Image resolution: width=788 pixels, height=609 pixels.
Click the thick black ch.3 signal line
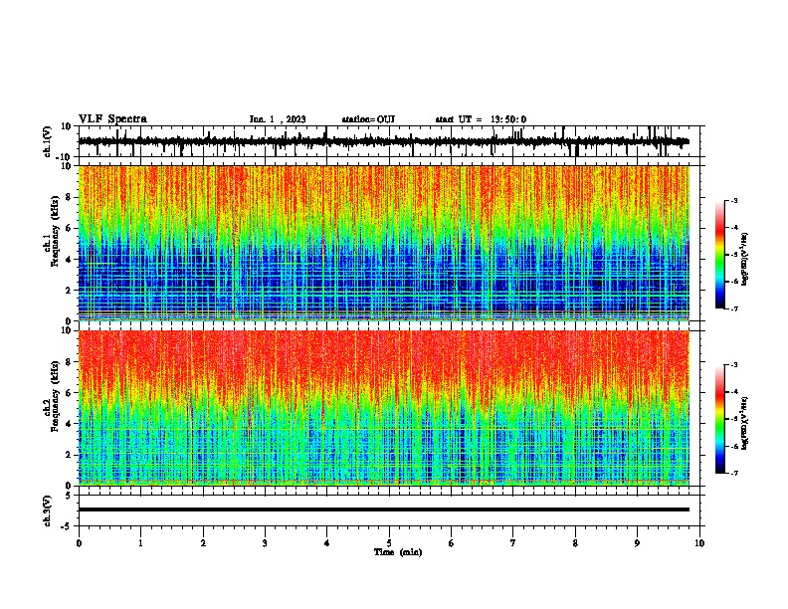click(x=383, y=509)
